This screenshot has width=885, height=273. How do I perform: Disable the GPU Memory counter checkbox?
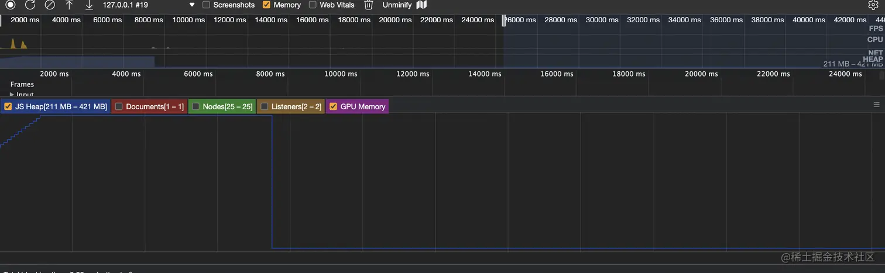tap(334, 106)
